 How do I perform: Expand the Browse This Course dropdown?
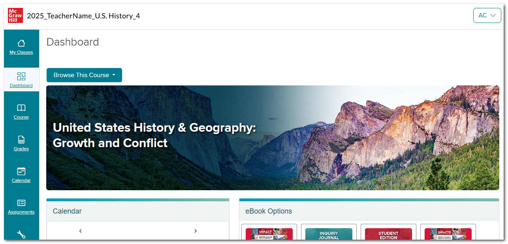[84, 75]
